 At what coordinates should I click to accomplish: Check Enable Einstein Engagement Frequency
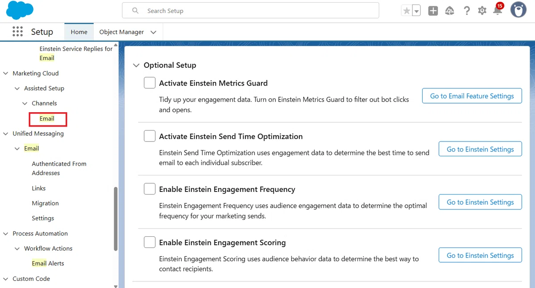[x=149, y=189]
